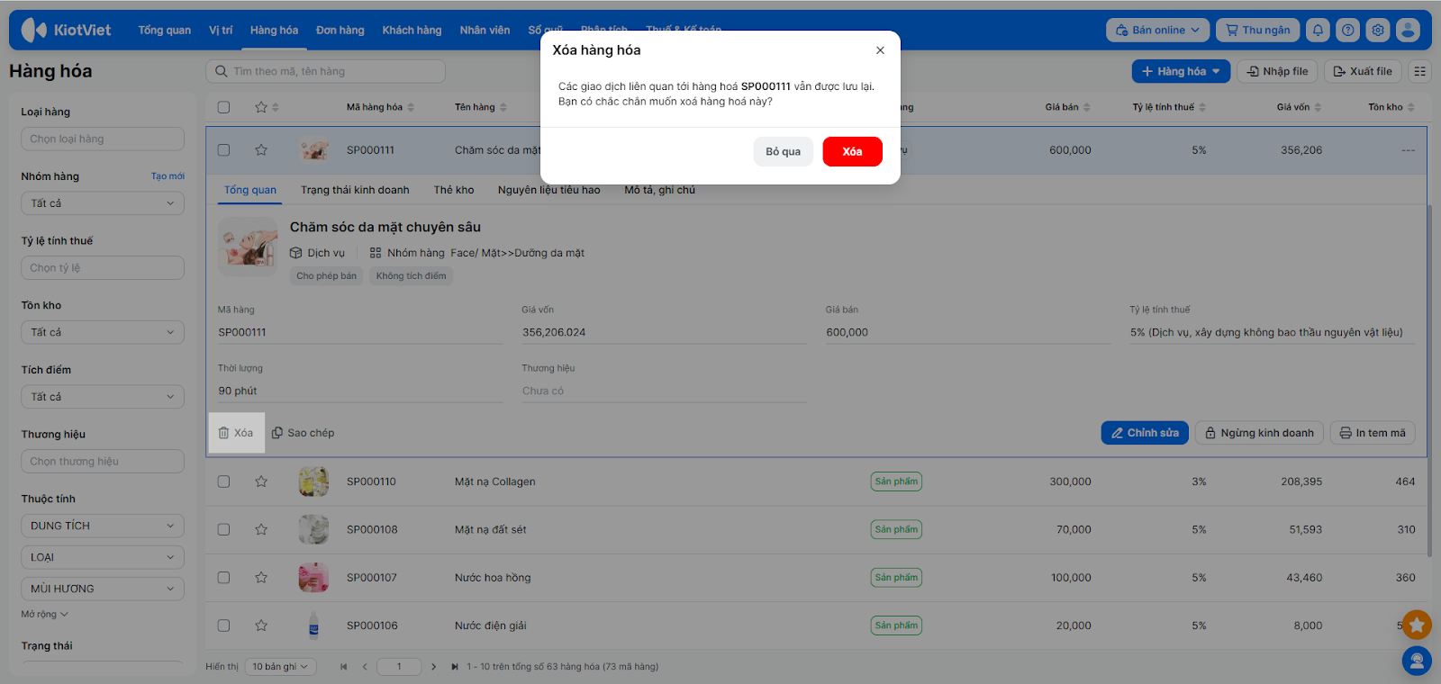1441x684 pixels.
Task: Open Vị trí menu
Action: (221, 30)
